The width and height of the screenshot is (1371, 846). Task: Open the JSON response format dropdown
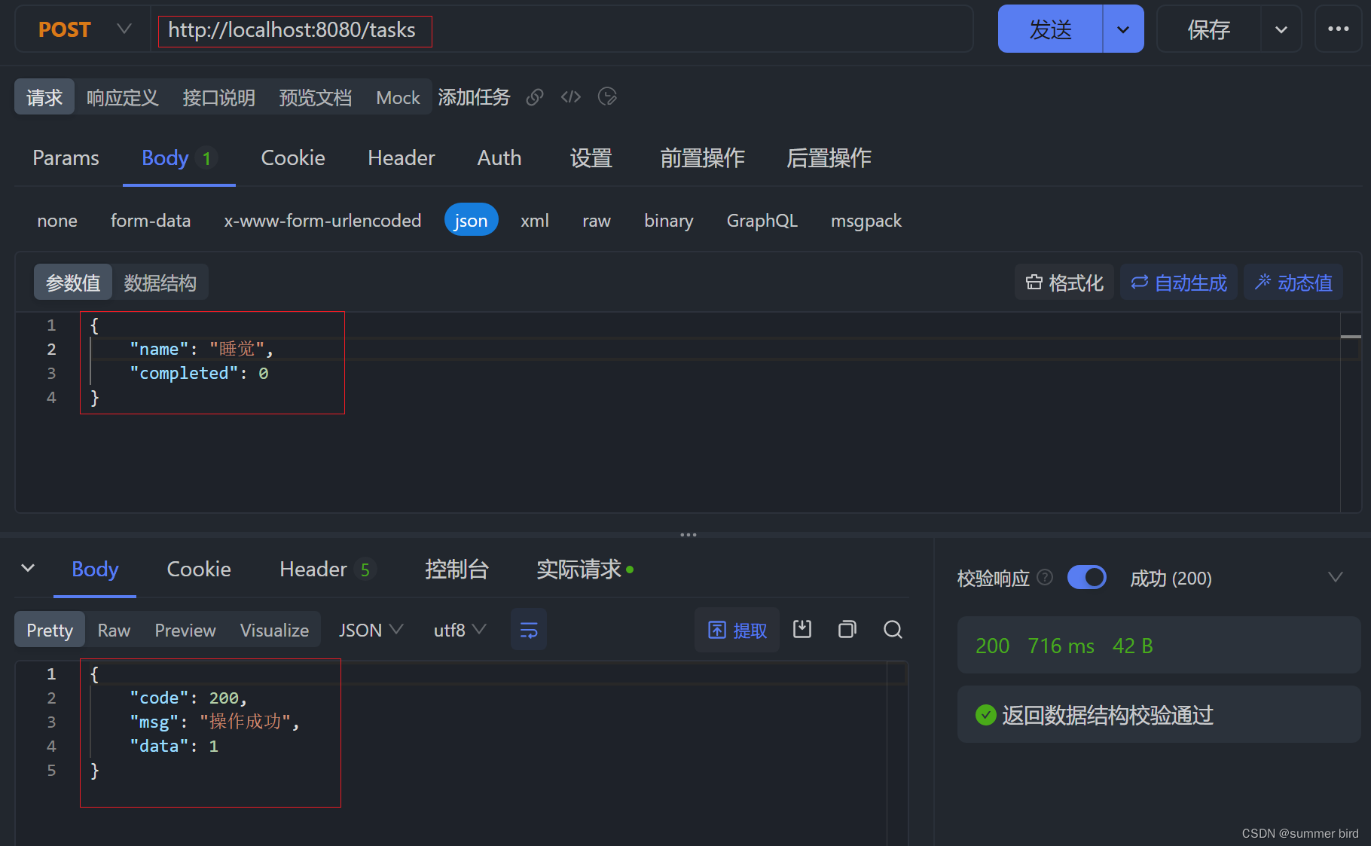pyautogui.click(x=371, y=630)
